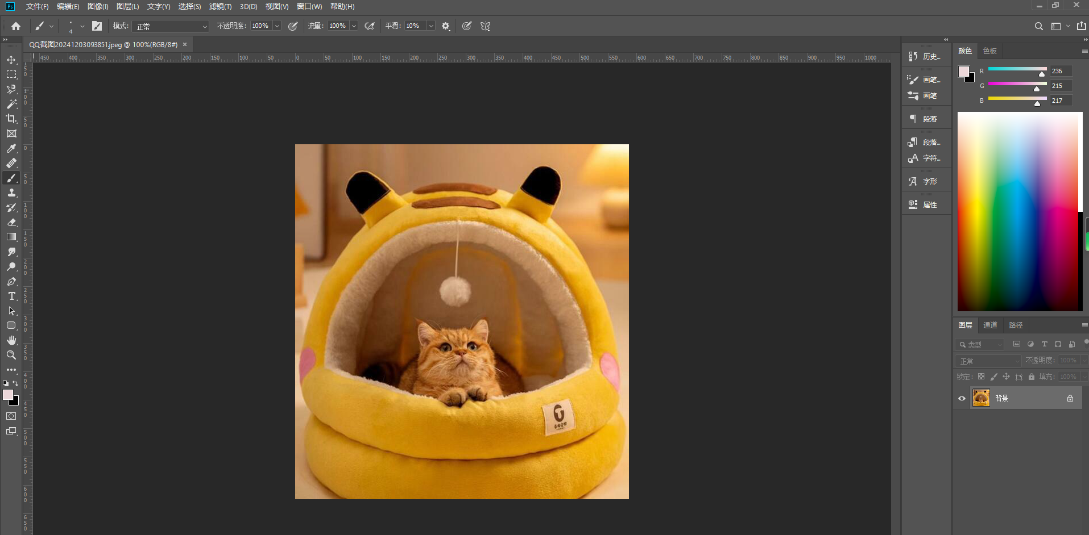Switch to the 路径 tab
This screenshot has height=535, width=1089.
pos(1016,325)
